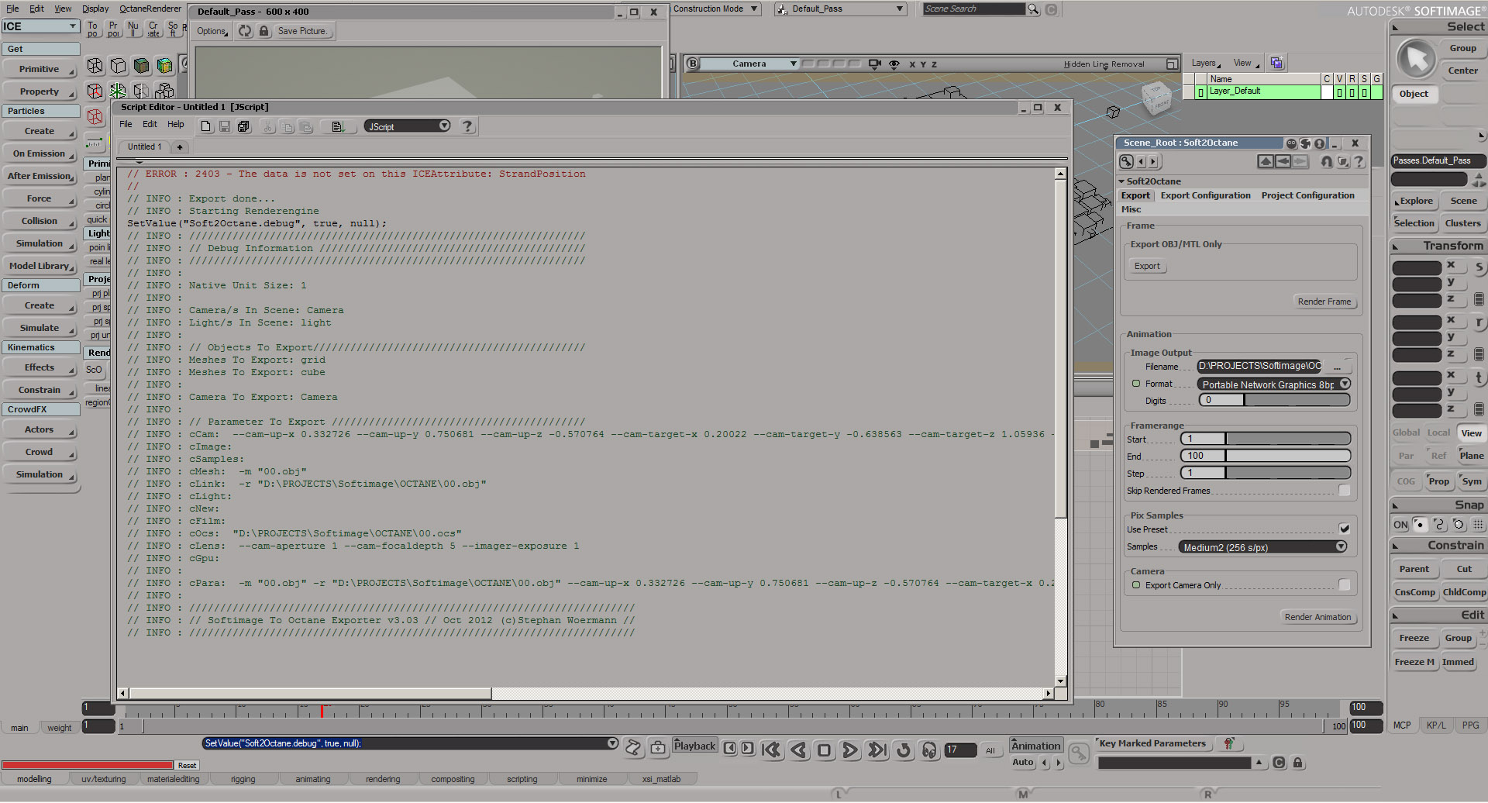This screenshot has height=803, width=1488.
Task: Jump to the last frame
Action: (877, 750)
